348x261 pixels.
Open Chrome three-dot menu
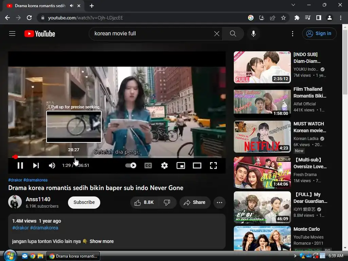click(x=341, y=18)
